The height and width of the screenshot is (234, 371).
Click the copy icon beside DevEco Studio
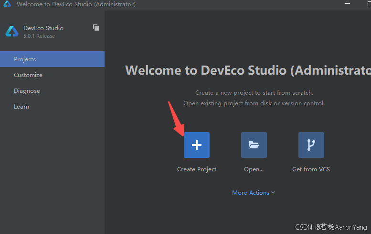pyautogui.click(x=96, y=27)
